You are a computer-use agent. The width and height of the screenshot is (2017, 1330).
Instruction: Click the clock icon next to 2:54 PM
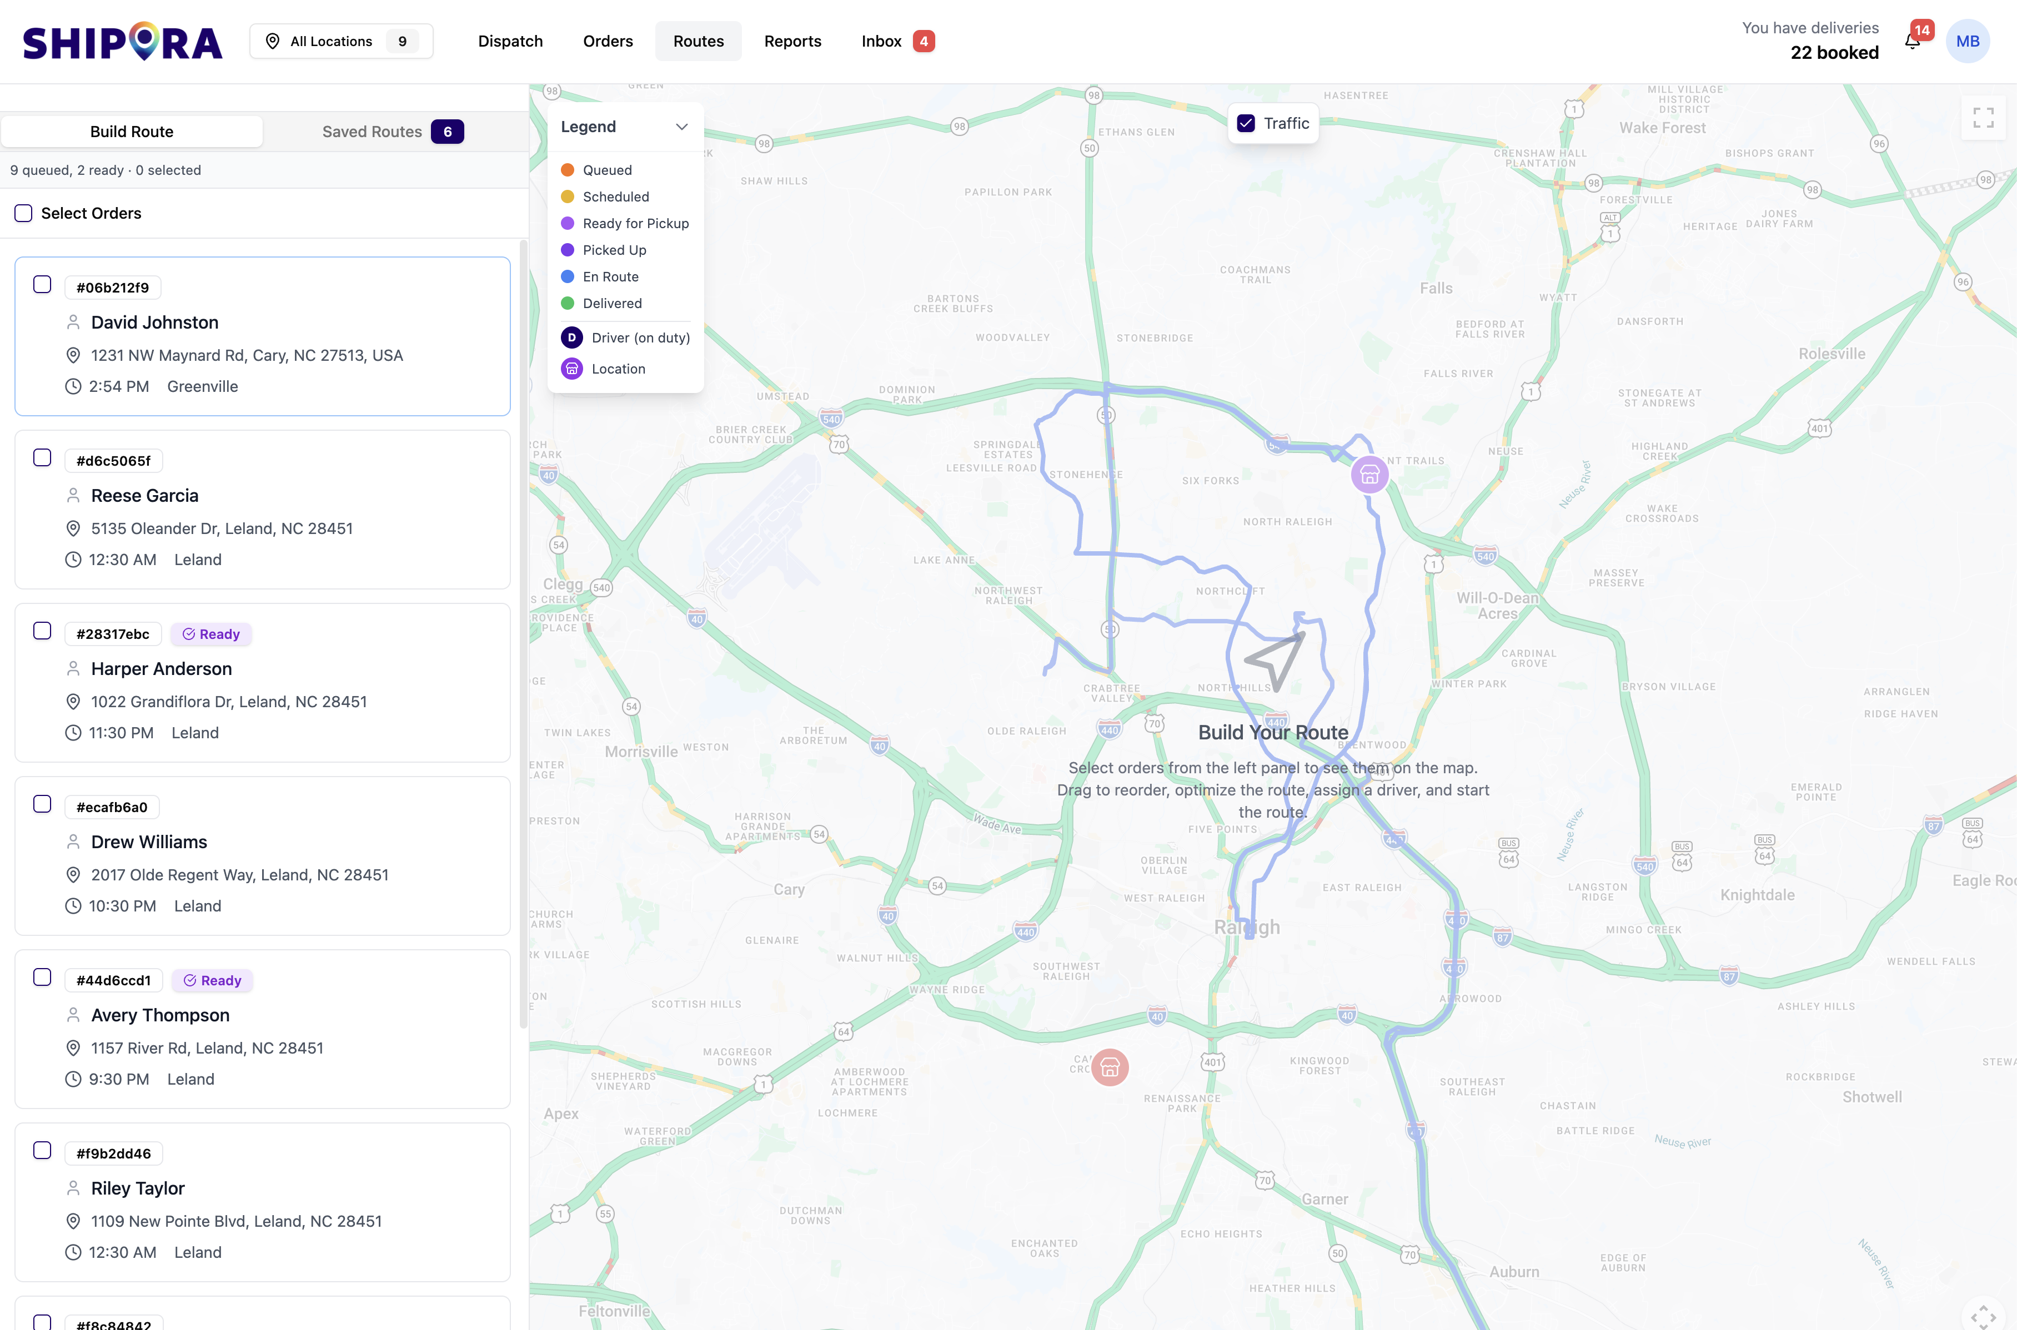pos(73,387)
